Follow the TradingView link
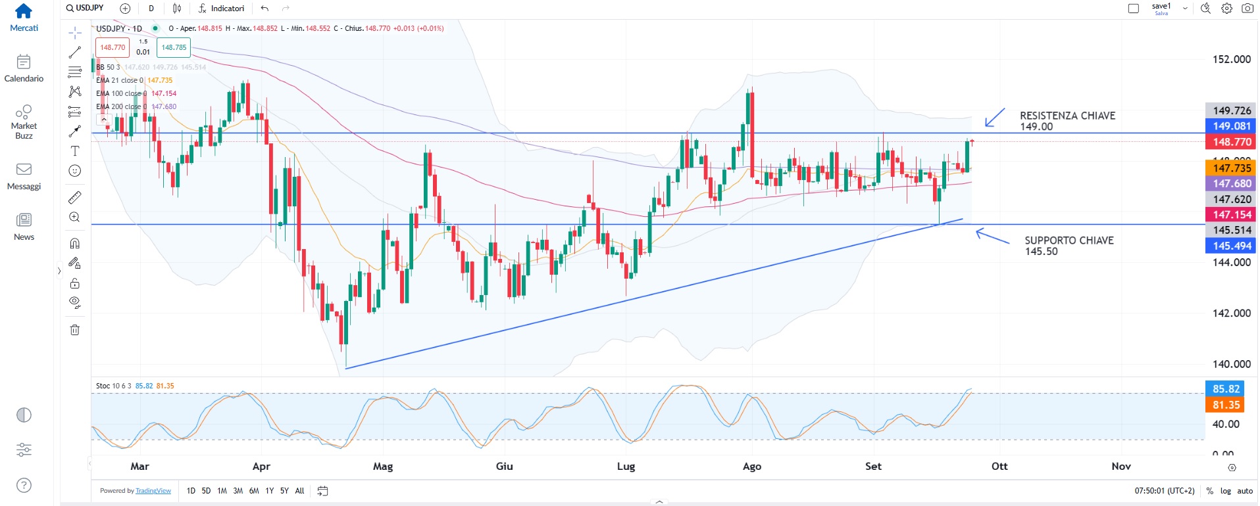The image size is (1260, 506). [153, 491]
